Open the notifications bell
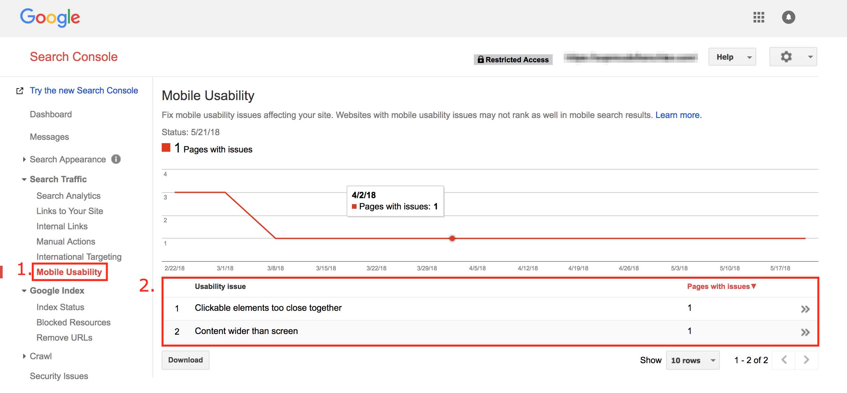This screenshot has width=847, height=393. coord(788,17)
